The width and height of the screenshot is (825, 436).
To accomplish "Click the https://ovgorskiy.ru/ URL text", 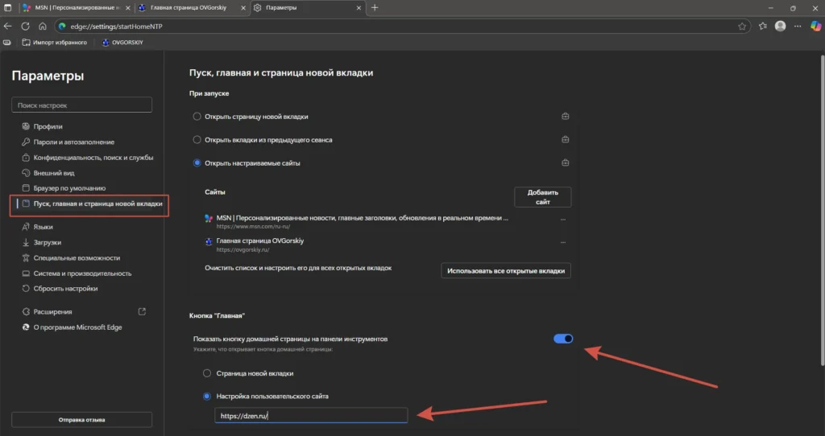I will (243, 250).
